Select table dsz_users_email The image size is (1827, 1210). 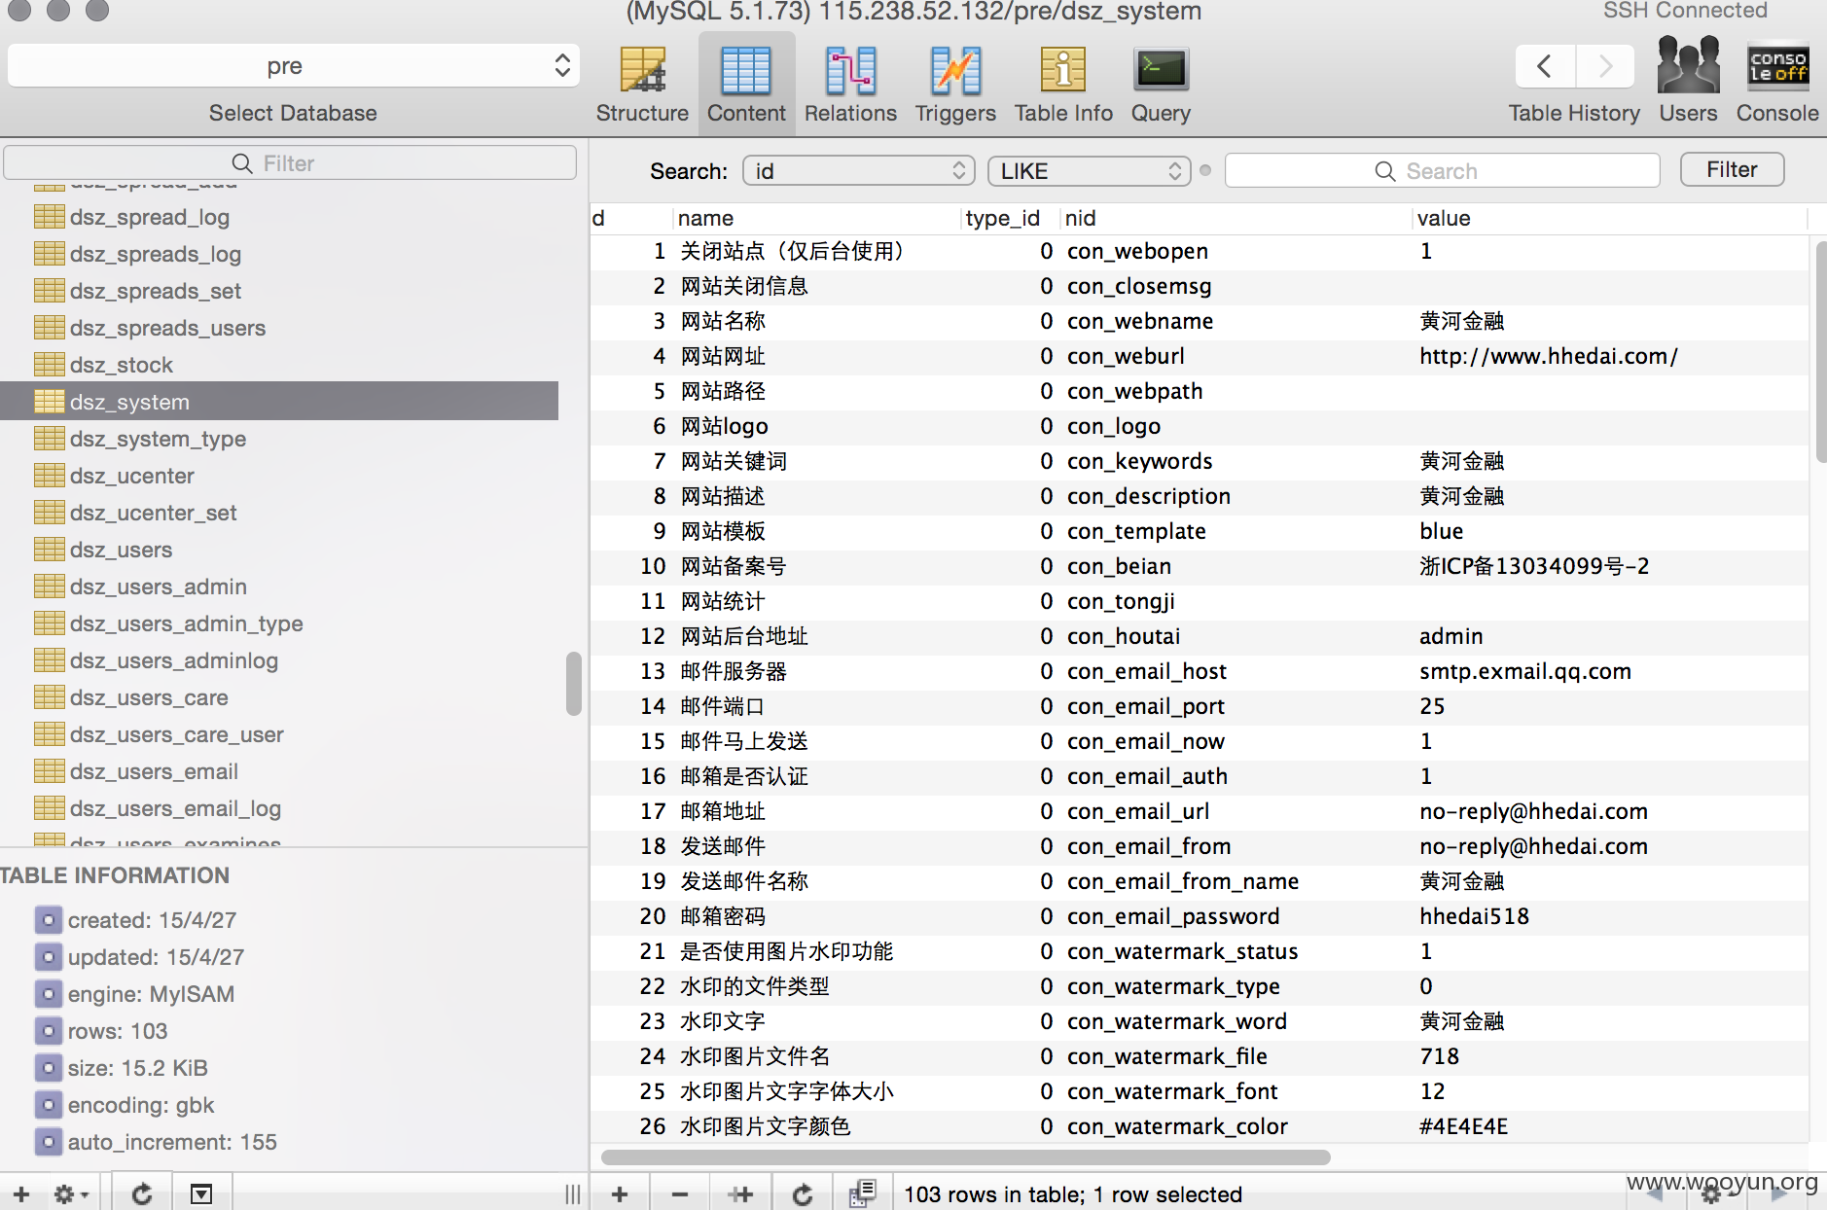(154, 771)
